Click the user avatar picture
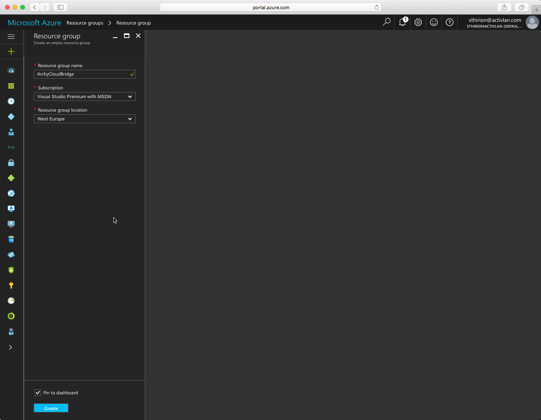Viewport: 541px width, 420px height. point(532,22)
